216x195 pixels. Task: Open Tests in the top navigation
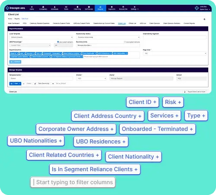66,8
